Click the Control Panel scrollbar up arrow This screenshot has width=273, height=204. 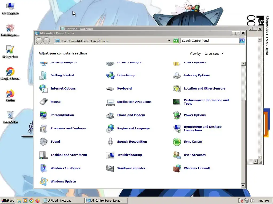[x=243, y=64]
